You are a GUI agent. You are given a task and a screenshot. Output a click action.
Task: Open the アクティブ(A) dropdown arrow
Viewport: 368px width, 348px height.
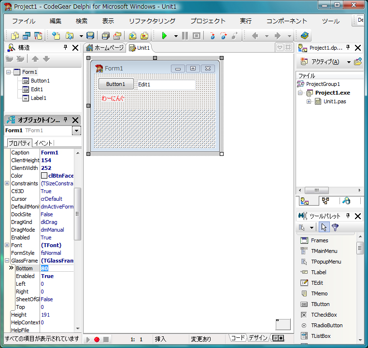pyautogui.click(x=349, y=62)
